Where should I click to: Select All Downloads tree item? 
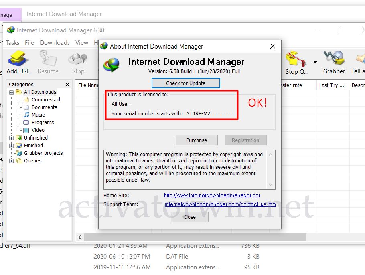pos(40,92)
